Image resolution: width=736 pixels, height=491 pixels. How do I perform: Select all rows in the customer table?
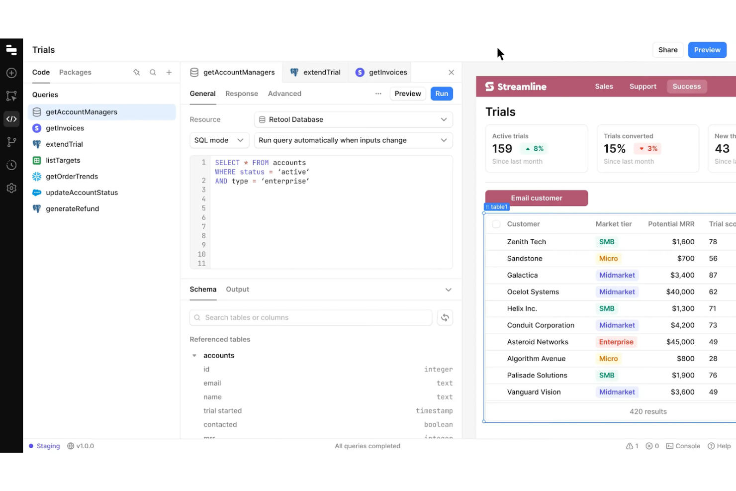[x=496, y=224]
